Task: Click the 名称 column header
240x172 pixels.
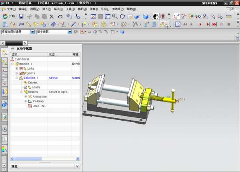Action: (x=29, y=55)
